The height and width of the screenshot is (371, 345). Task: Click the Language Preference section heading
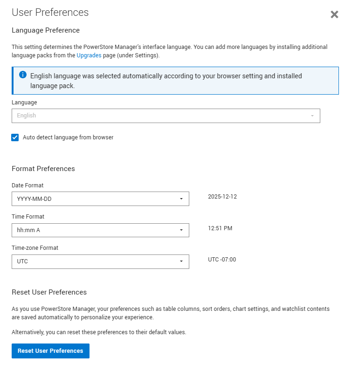pos(46,30)
